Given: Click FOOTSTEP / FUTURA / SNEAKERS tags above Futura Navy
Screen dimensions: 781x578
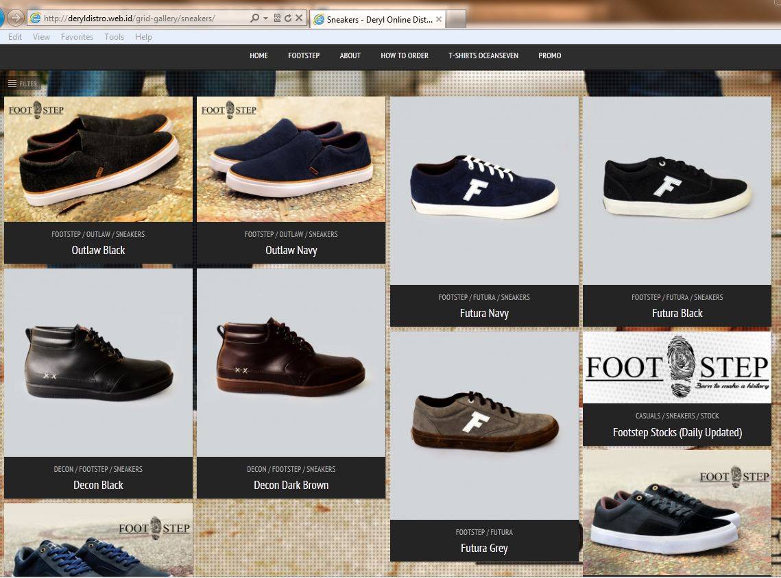Looking at the screenshot, I should click(484, 297).
